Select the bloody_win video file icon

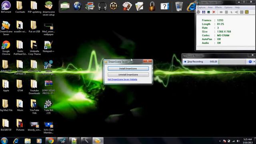tap(34, 126)
